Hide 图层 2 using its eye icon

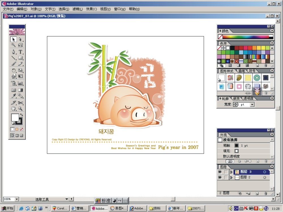pos(220,177)
